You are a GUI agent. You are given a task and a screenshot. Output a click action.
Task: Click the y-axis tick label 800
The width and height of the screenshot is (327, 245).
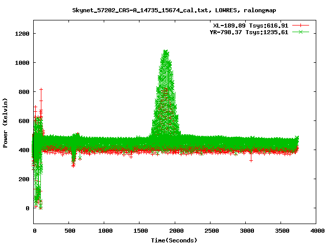[x=24, y=92]
